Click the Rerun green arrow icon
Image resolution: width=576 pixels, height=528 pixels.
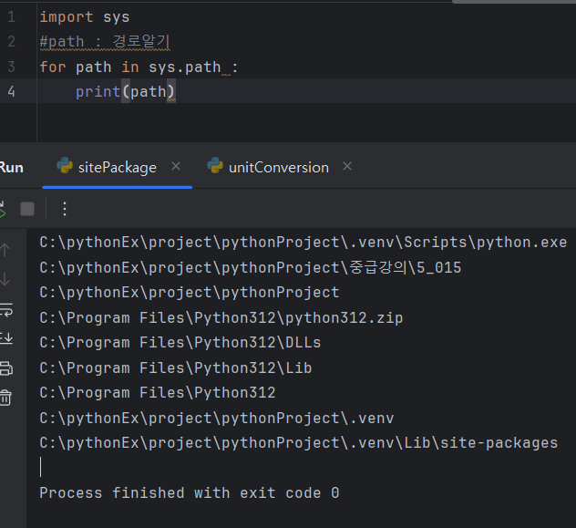click(x=3, y=209)
